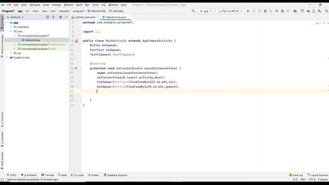Open the File menu
The width and height of the screenshot is (329, 185).
pyautogui.click(x=9, y=5)
